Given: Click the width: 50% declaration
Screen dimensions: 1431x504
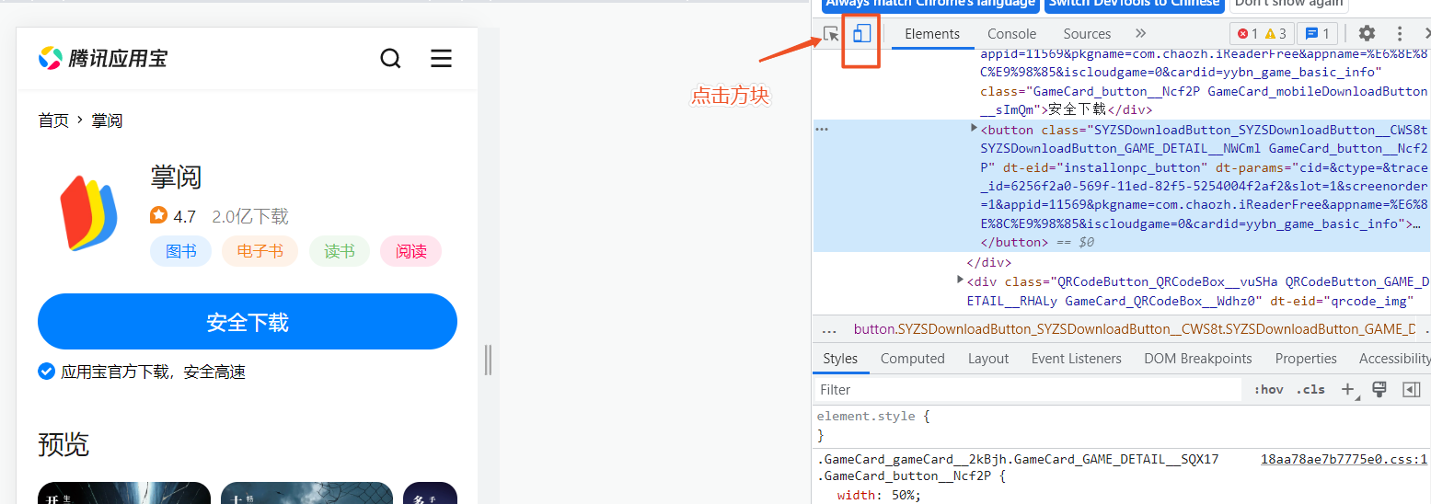Looking at the screenshot, I should pos(879,495).
